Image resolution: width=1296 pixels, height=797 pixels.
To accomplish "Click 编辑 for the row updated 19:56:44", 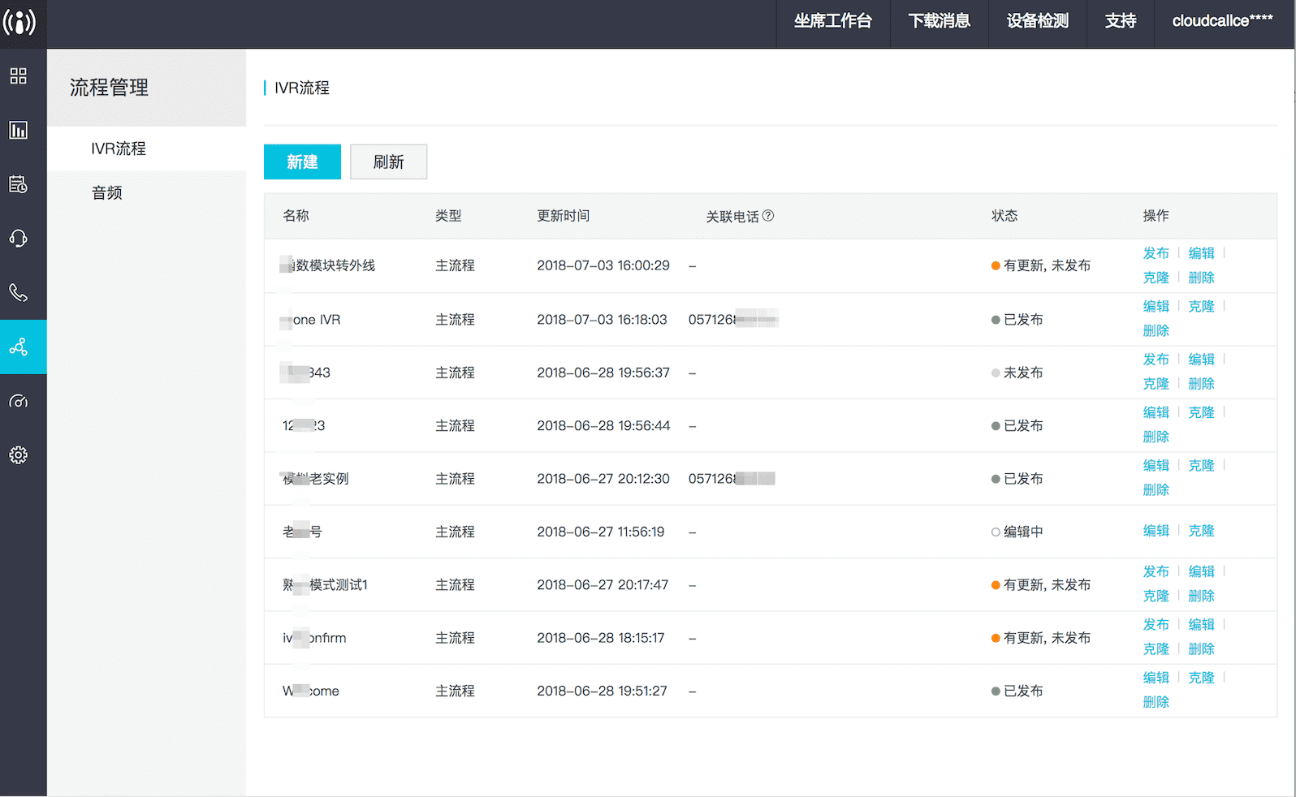I will [1156, 412].
